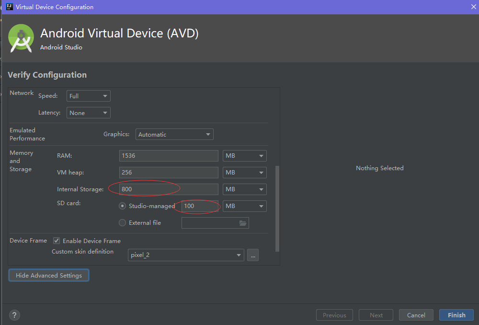Image resolution: width=479 pixels, height=325 pixels.
Task: Click the Verify Configuration heading
Action: pyautogui.click(x=47, y=75)
